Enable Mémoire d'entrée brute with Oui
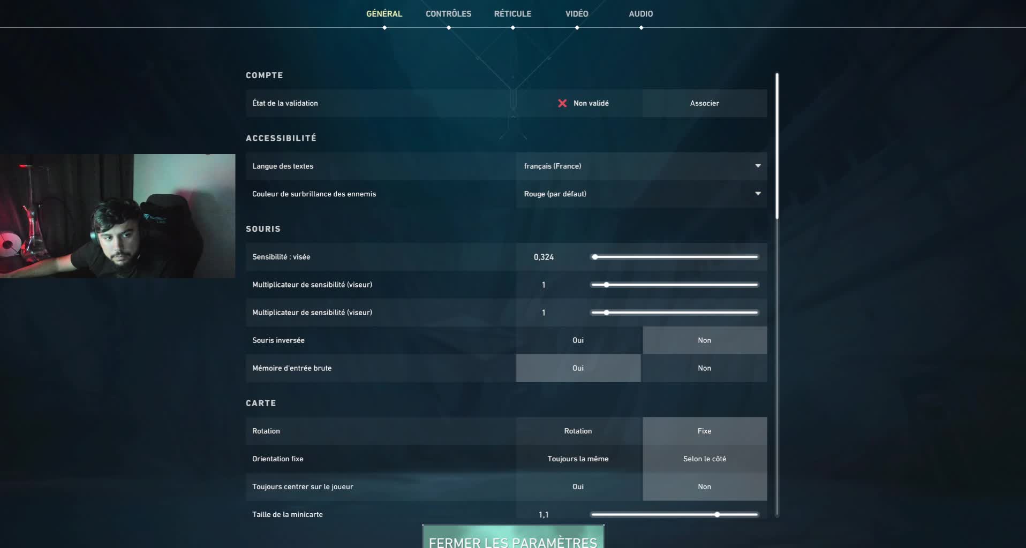 coord(578,368)
